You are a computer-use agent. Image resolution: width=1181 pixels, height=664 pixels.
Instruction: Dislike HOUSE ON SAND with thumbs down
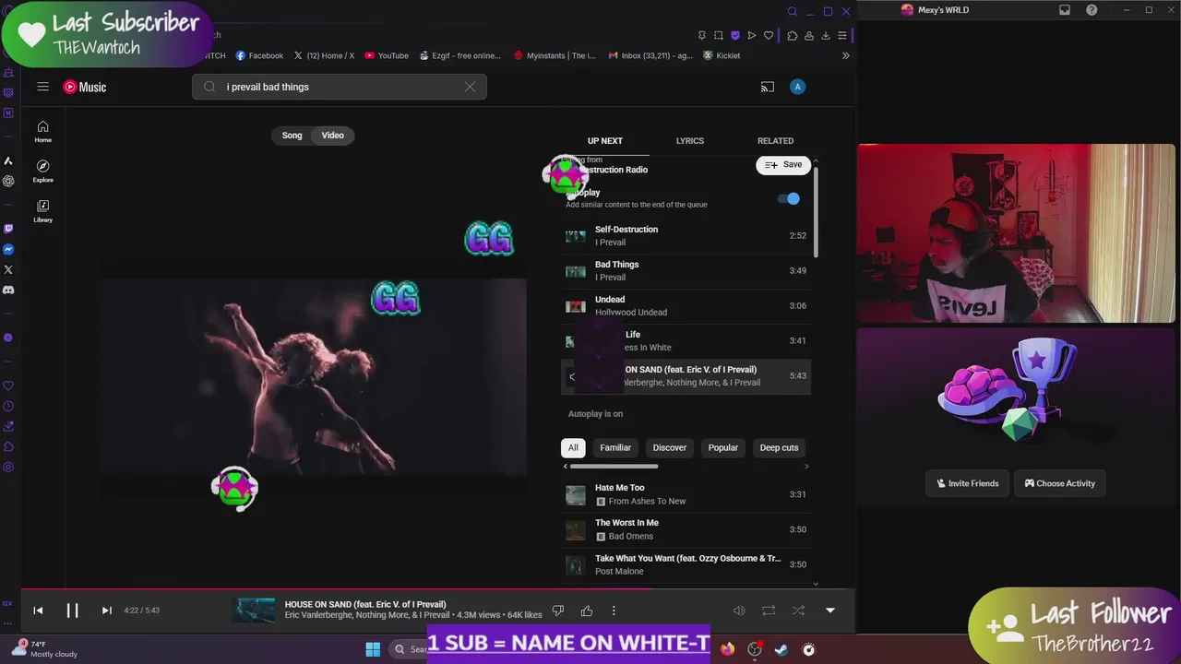(x=557, y=611)
